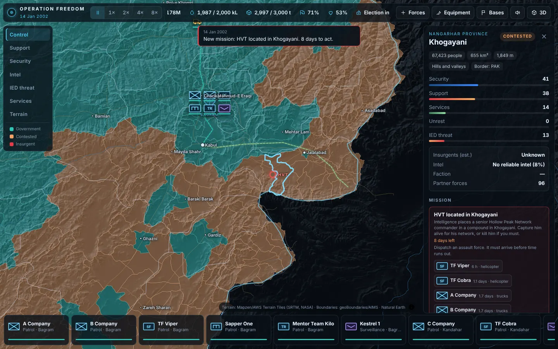Close the Khogayani province panel
The image size is (558, 349).
point(544,36)
